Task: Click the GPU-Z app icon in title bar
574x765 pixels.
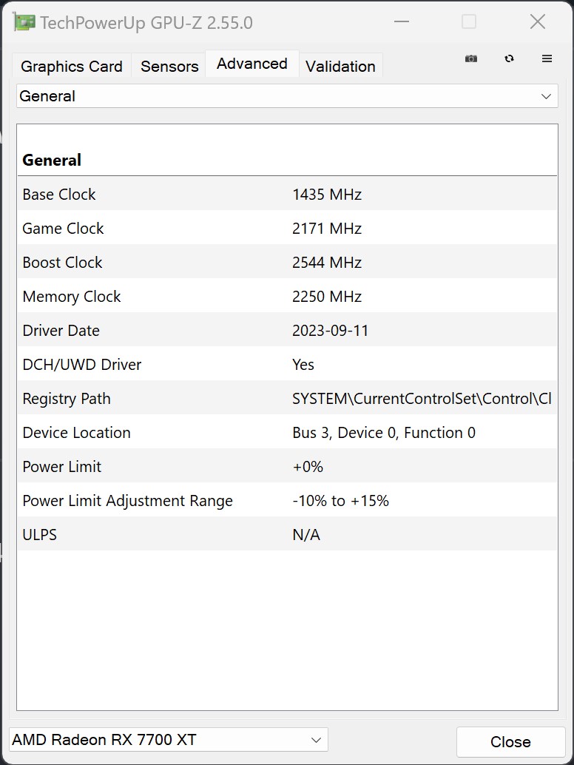Action: point(24,22)
